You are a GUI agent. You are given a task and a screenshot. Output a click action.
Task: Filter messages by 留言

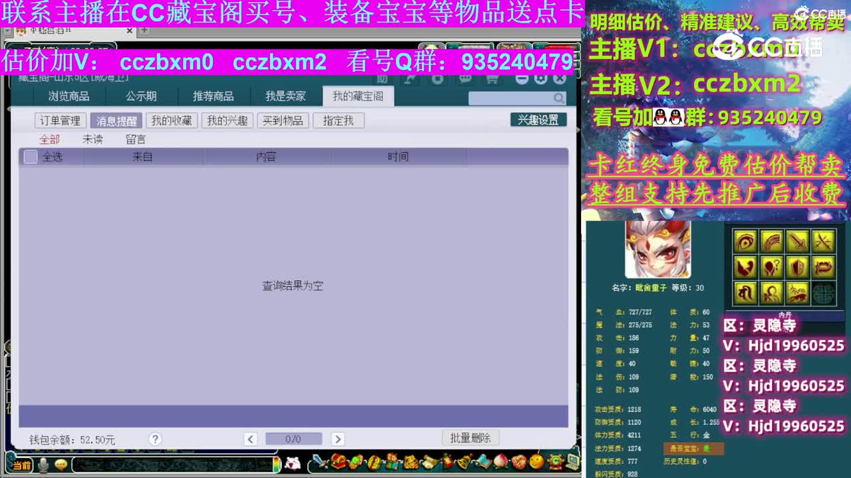click(x=136, y=139)
